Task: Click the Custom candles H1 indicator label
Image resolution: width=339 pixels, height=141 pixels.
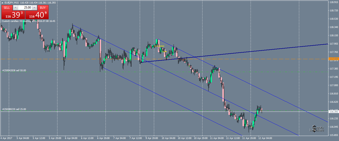Action: coord(28,21)
